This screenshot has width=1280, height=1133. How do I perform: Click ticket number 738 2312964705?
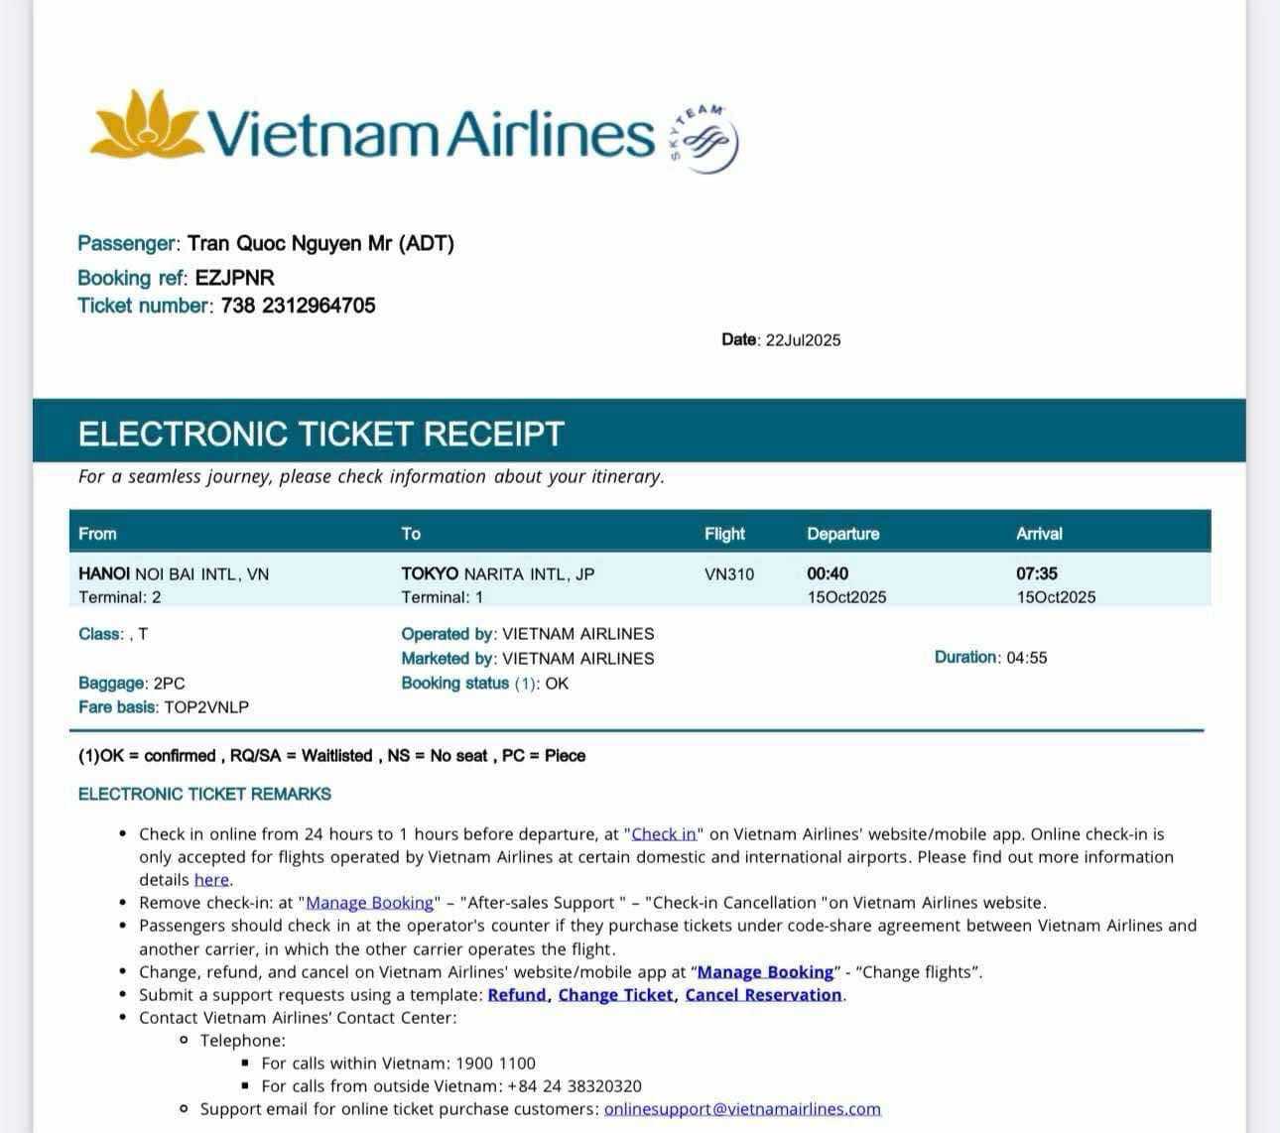298,306
